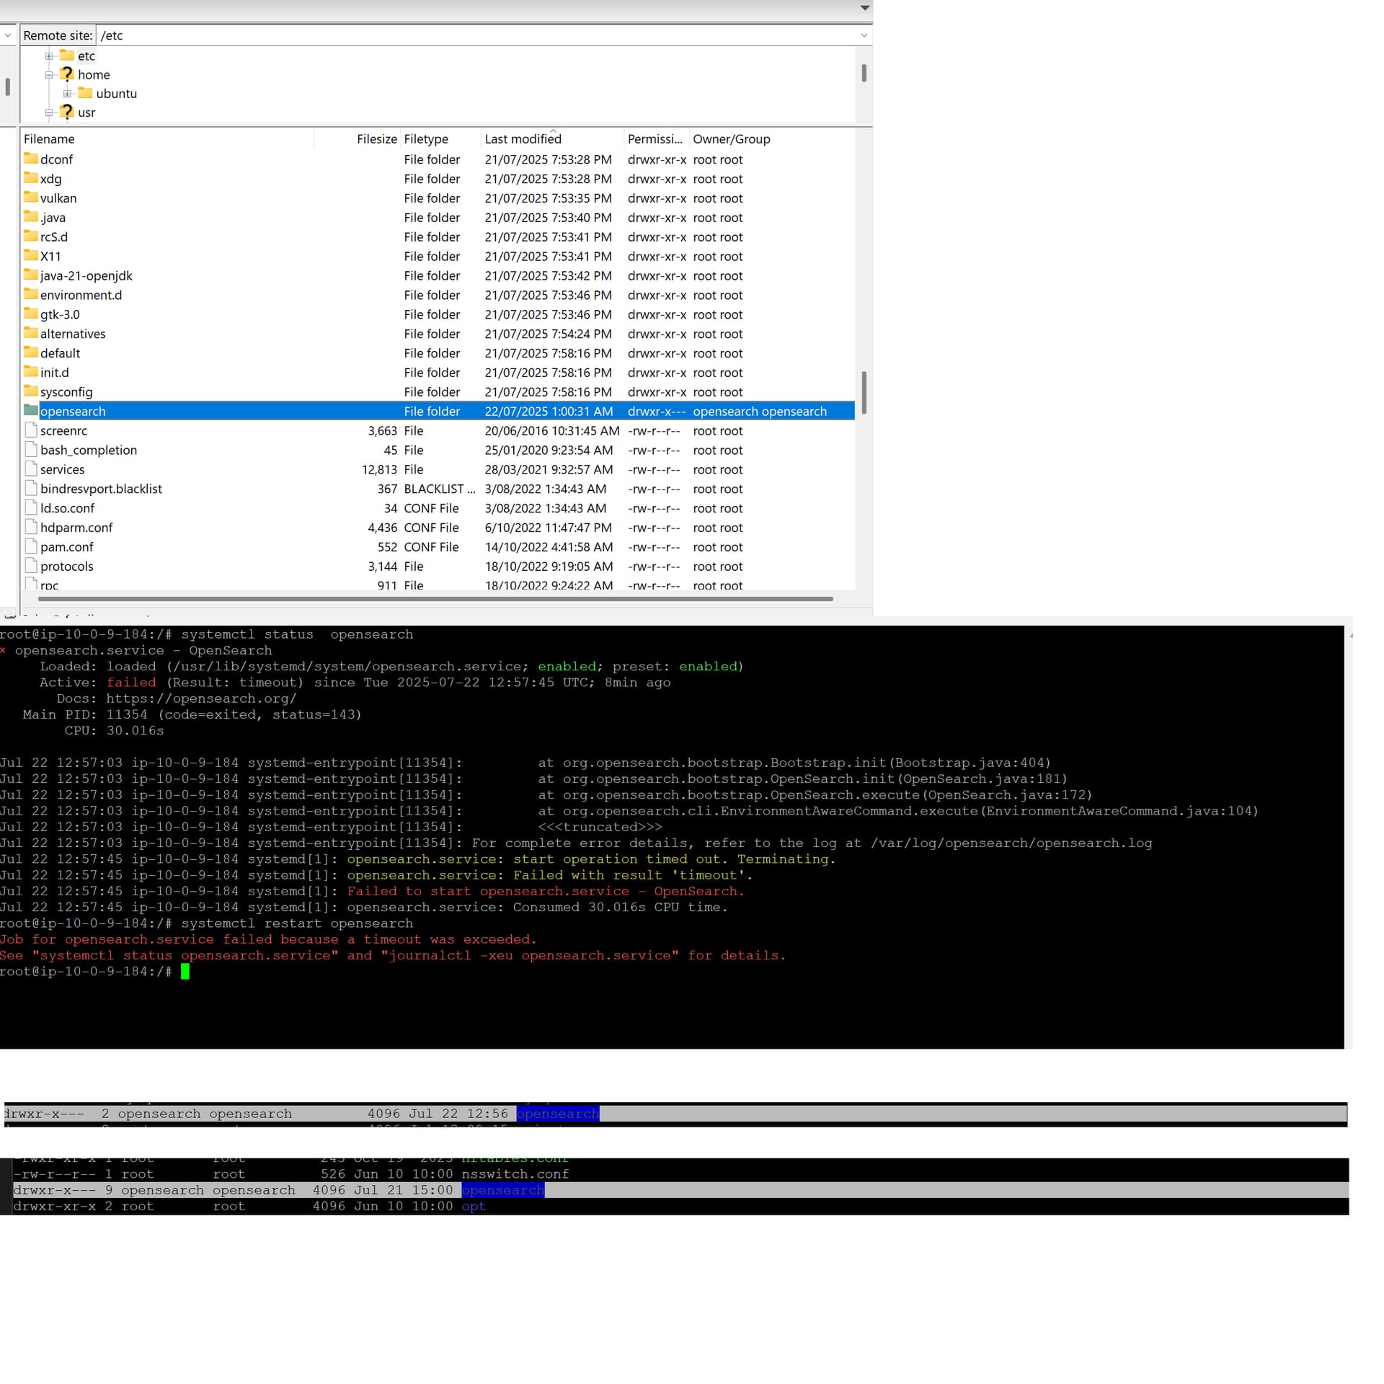The height and width of the screenshot is (1384, 1384).
Task: Sort by the Filename column header
Action: tap(167, 139)
